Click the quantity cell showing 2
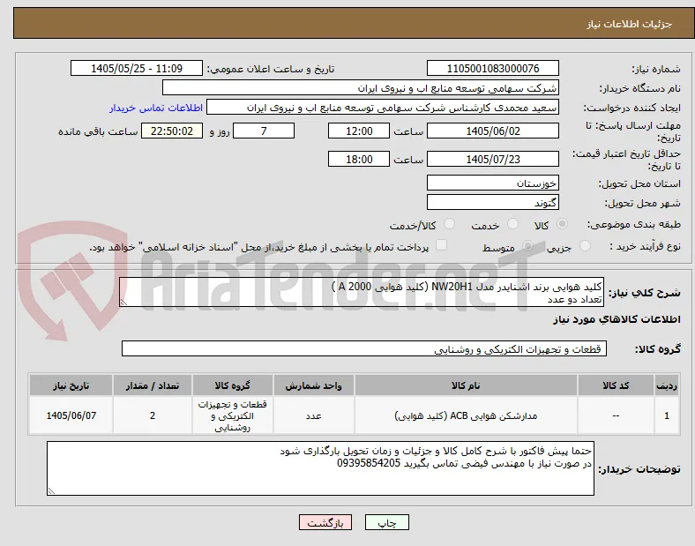 point(153,415)
